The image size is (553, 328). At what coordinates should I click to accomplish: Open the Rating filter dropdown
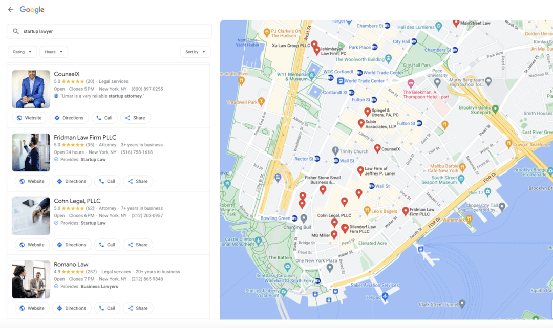23,52
